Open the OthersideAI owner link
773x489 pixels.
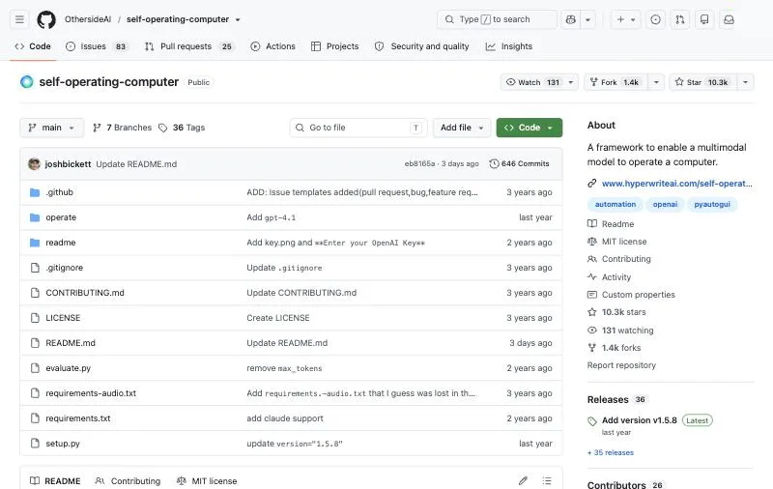click(88, 19)
